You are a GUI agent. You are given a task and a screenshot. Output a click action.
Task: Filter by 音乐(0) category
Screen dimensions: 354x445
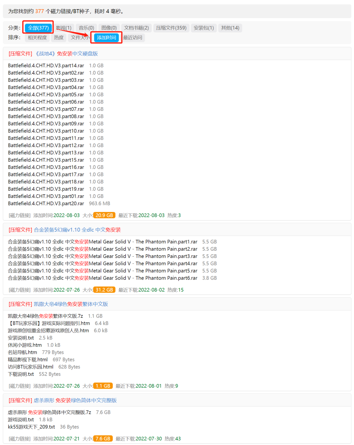86,28
